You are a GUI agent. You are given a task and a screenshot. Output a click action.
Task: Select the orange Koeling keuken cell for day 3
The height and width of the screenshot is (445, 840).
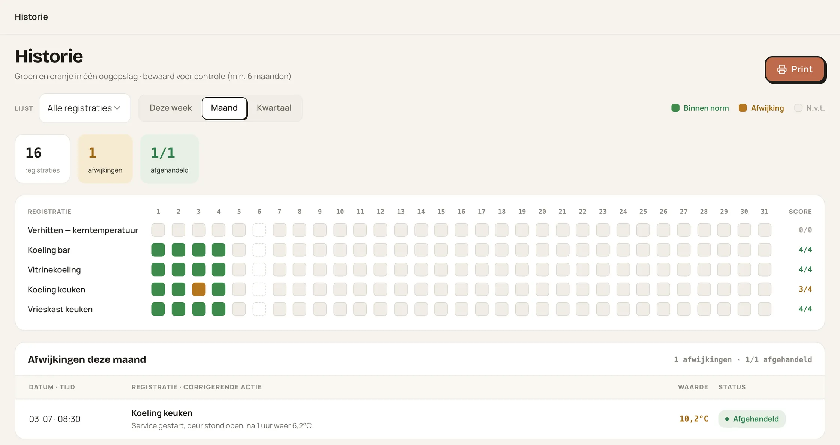[199, 289]
